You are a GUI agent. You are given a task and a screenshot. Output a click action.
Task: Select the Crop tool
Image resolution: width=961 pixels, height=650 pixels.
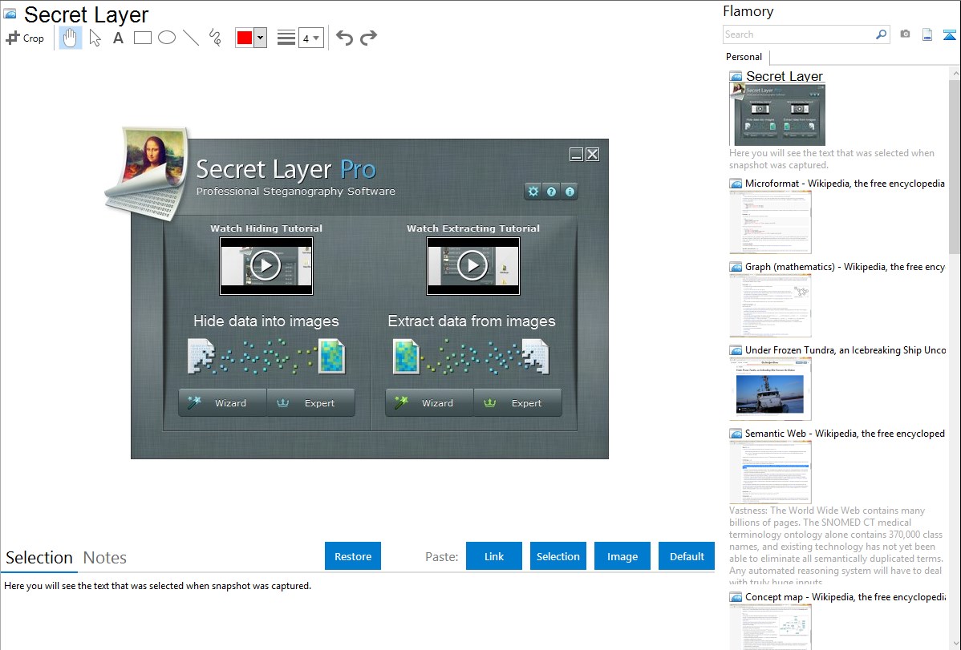click(x=25, y=38)
